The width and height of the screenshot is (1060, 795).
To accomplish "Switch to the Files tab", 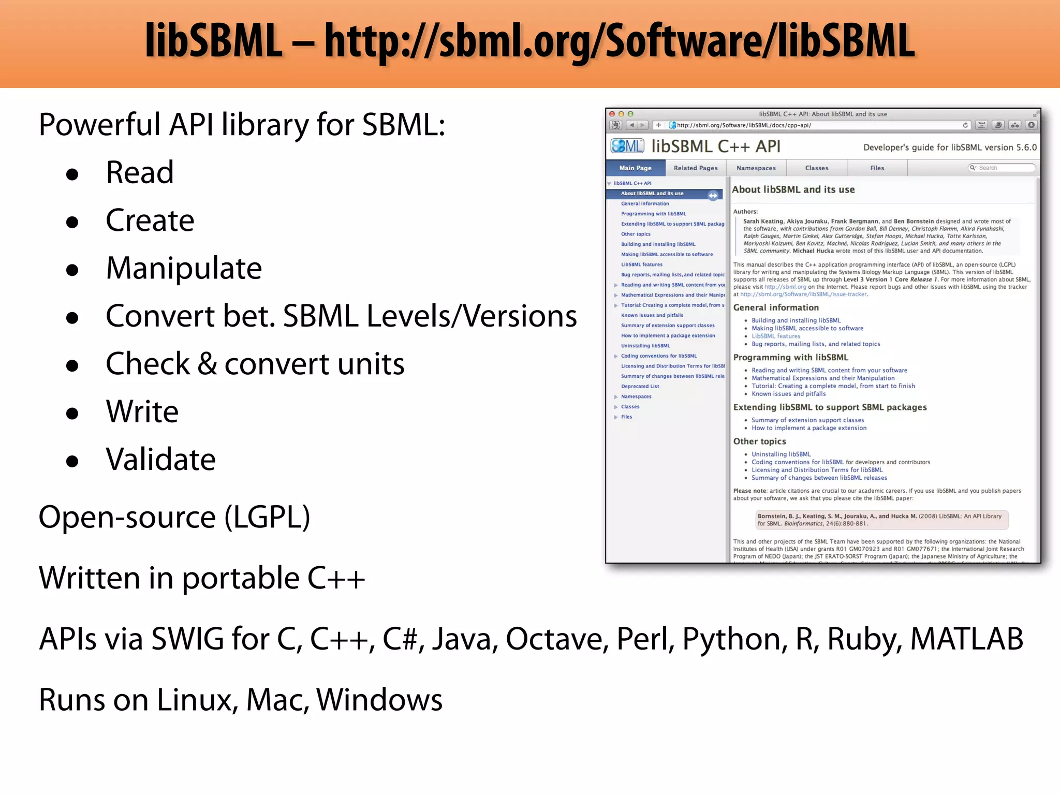I will [877, 168].
